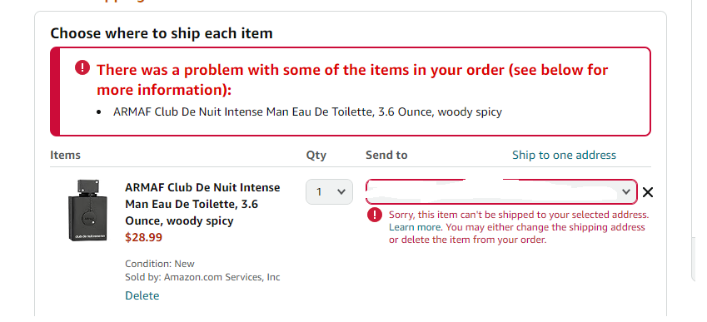Click the Ship to one address link
The height and width of the screenshot is (322, 707).
[564, 155]
